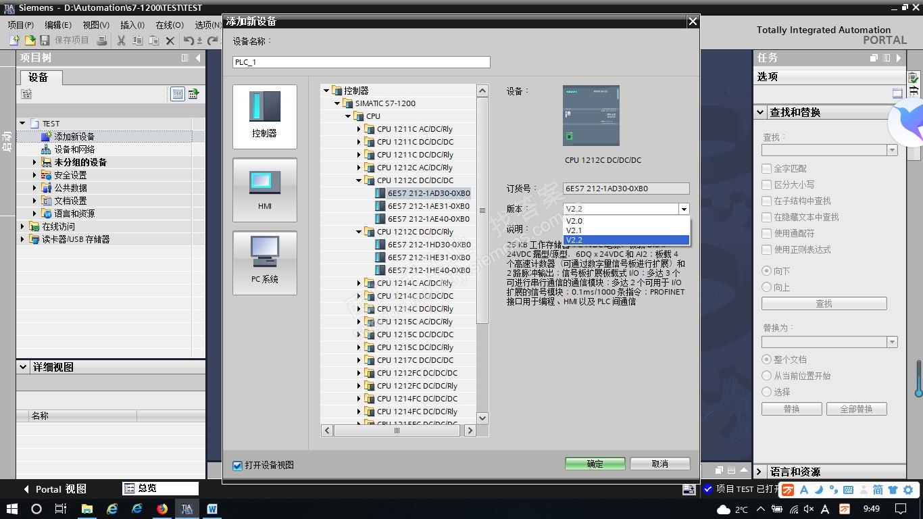Confirm with the 确定 button
This screenshot has height=519, width=923.
click(595, 464)
